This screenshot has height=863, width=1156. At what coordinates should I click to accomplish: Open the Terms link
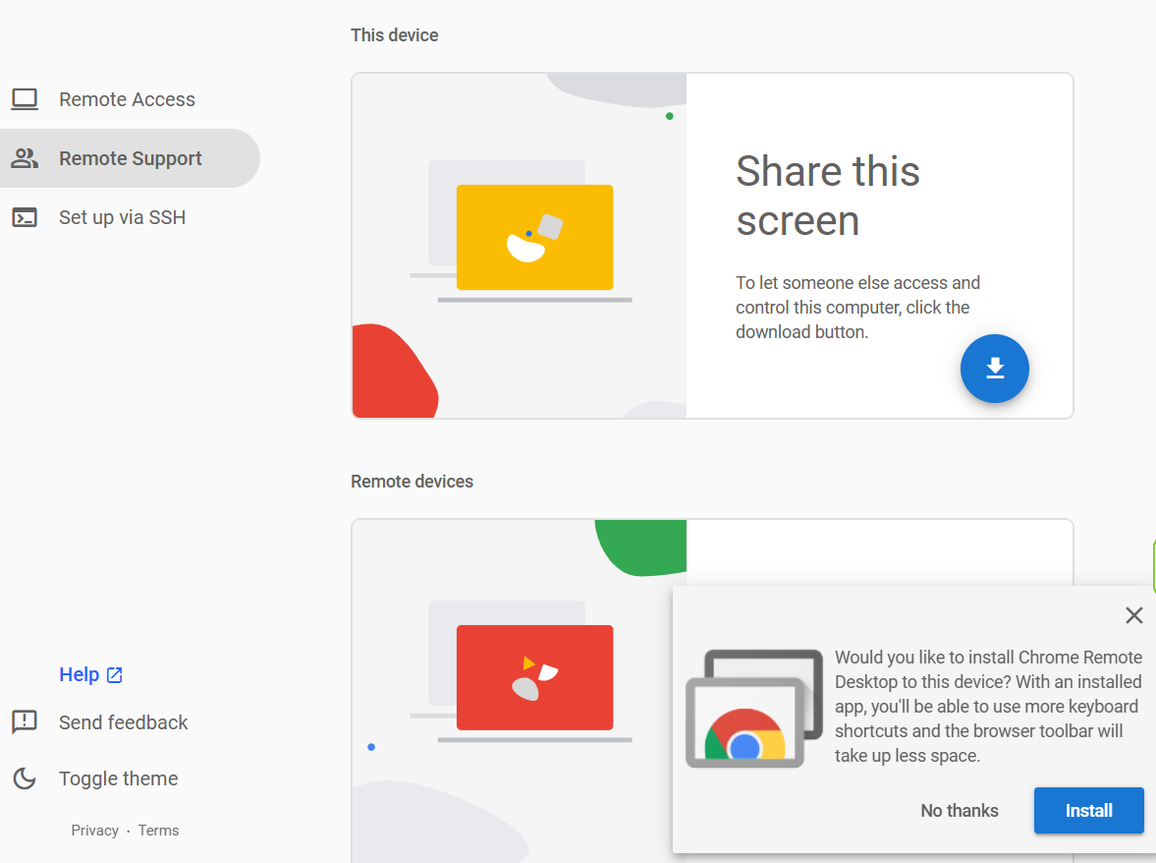click(x=158, y=831)
